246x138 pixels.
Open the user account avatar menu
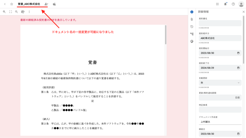pyautogui.click(x=241, y=4)
